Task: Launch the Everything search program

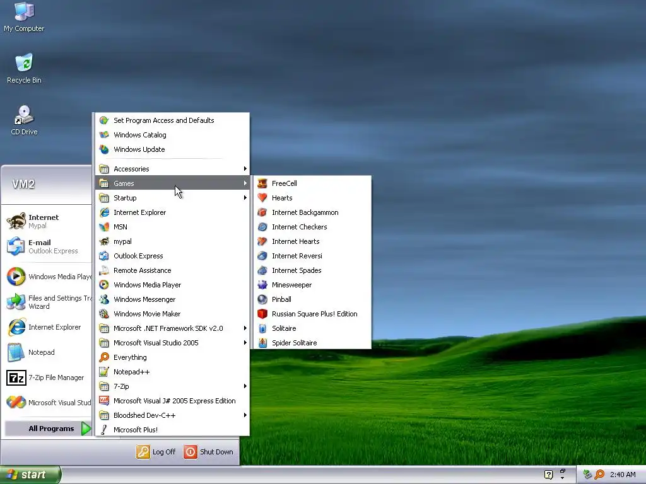Action: (172, 357)
